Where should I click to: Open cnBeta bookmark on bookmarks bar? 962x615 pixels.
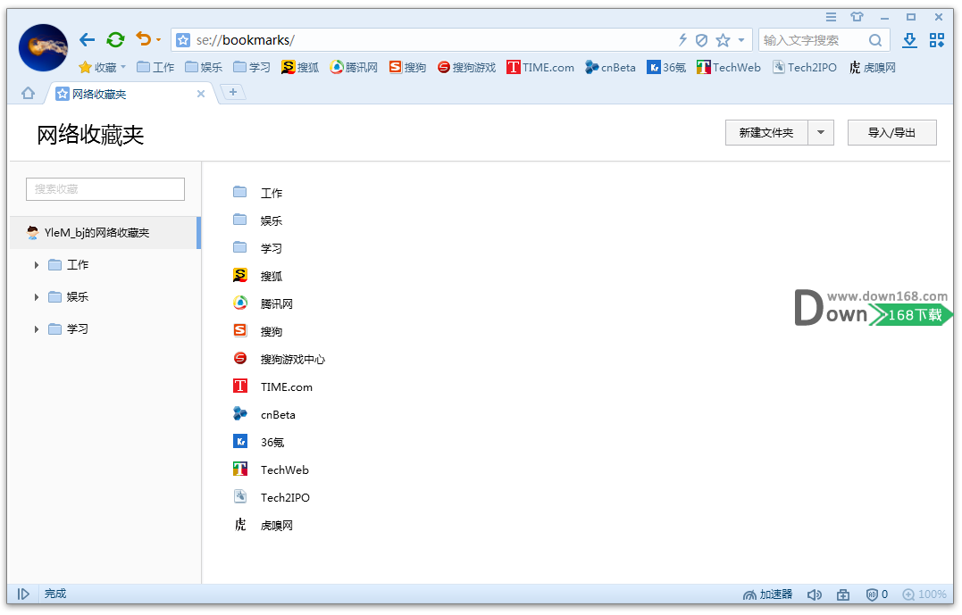tap(610, 68)
